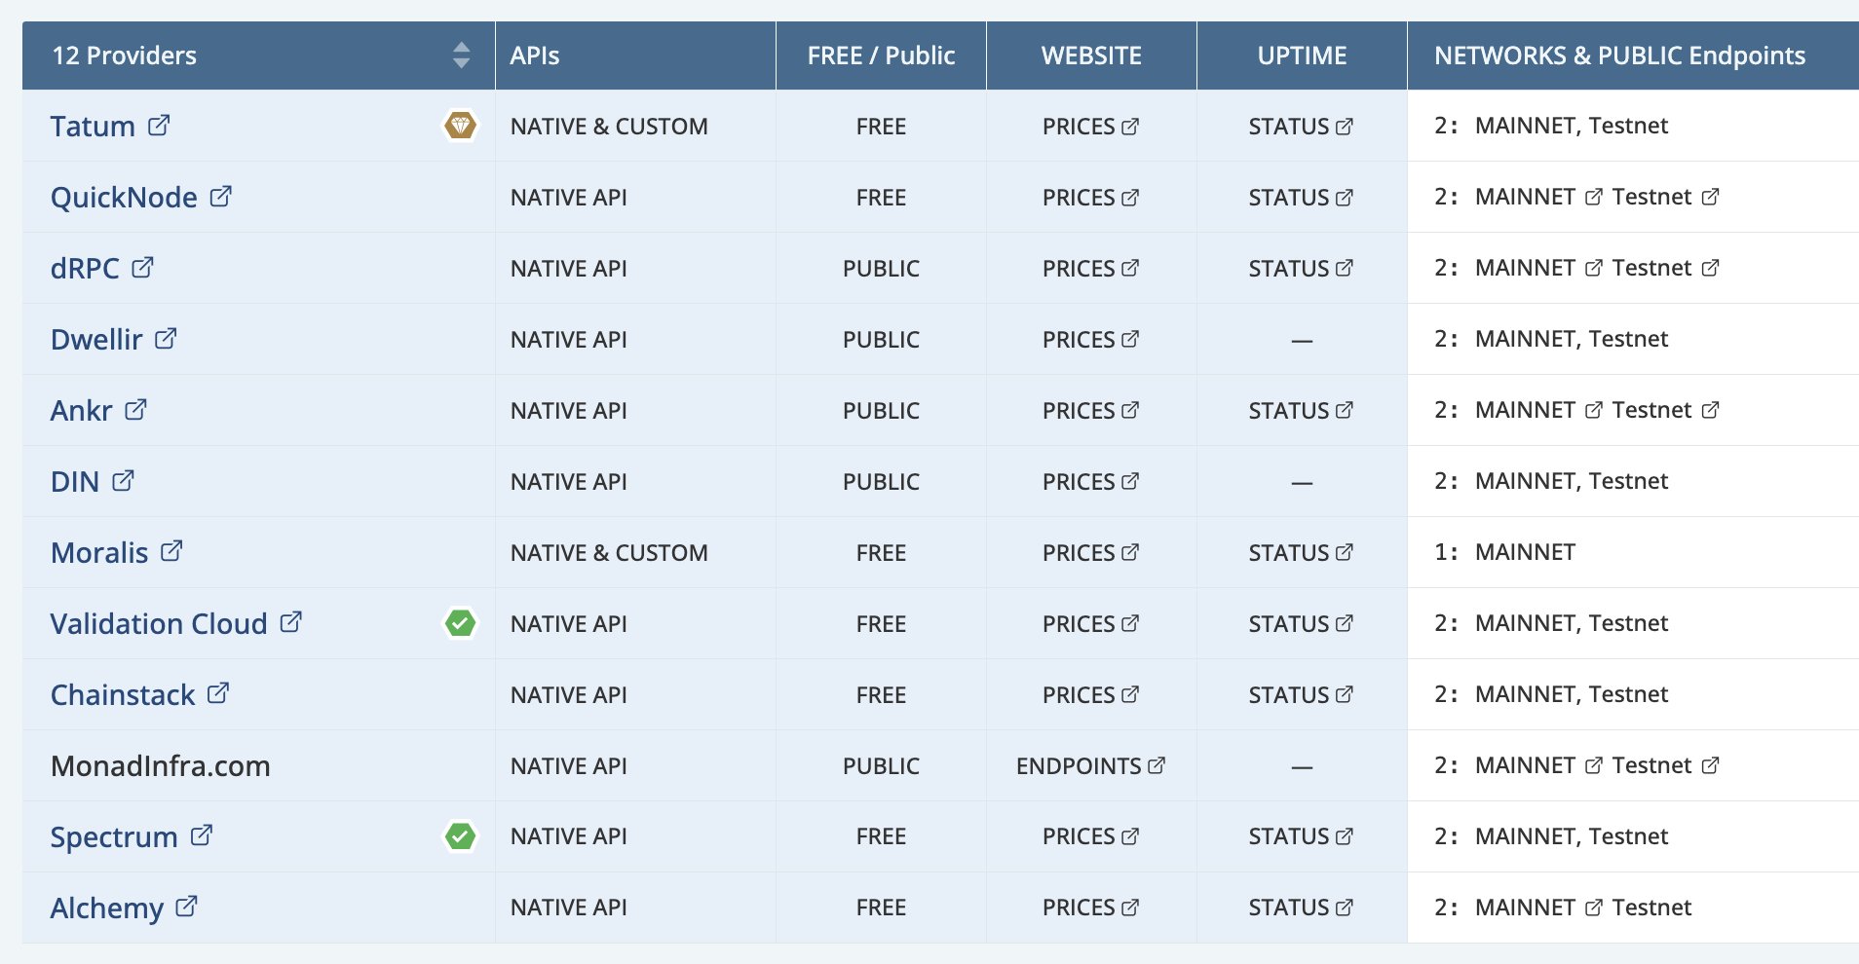Open Chainstack PRICES link
The height and width of the screenshot is (964, 1859).
tap(1090, 694)
